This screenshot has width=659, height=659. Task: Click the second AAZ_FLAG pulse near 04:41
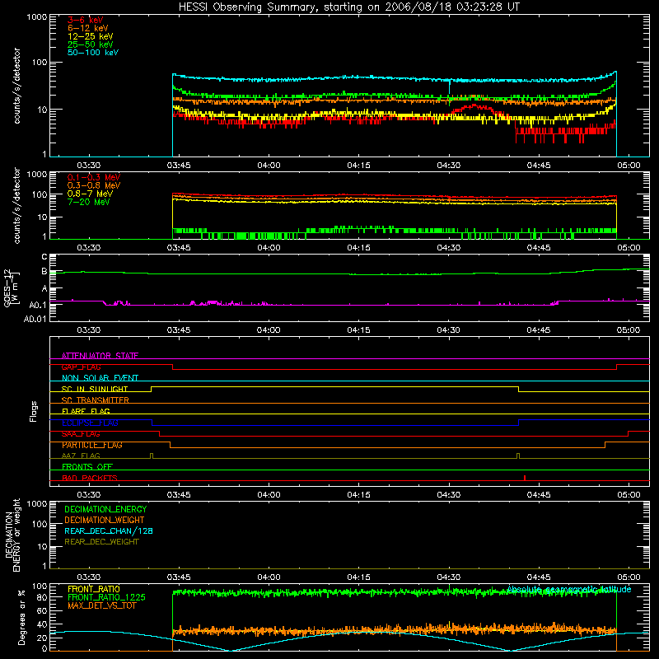click(x=518, y=456)
